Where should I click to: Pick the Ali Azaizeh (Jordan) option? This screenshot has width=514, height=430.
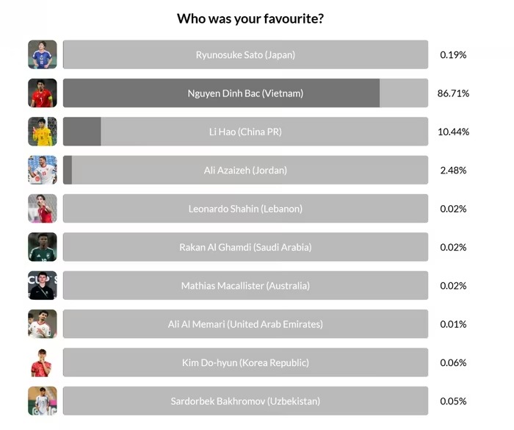click(x=245, y=170)
